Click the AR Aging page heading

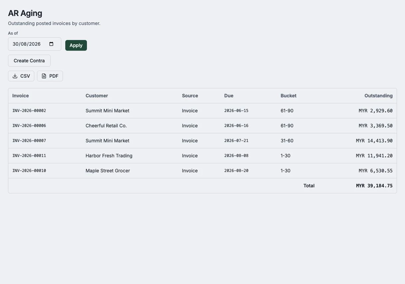25,13
